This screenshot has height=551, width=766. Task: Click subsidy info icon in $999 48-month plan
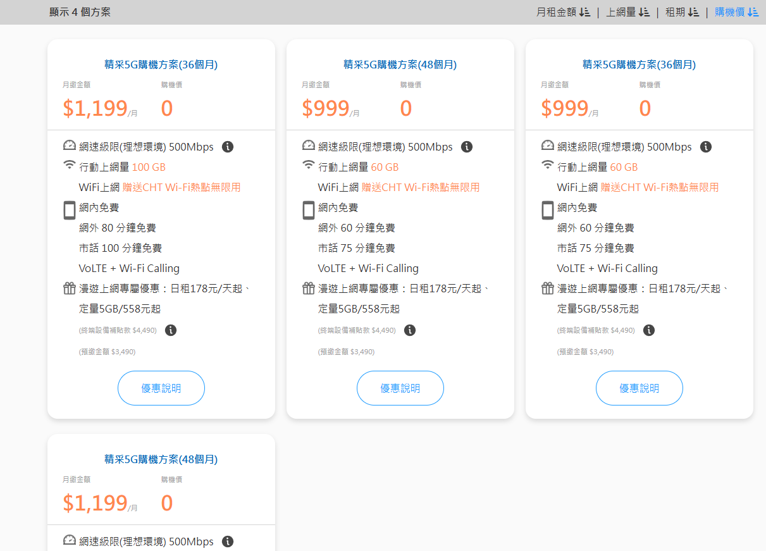pyautogui.click(x=410, y=330)
